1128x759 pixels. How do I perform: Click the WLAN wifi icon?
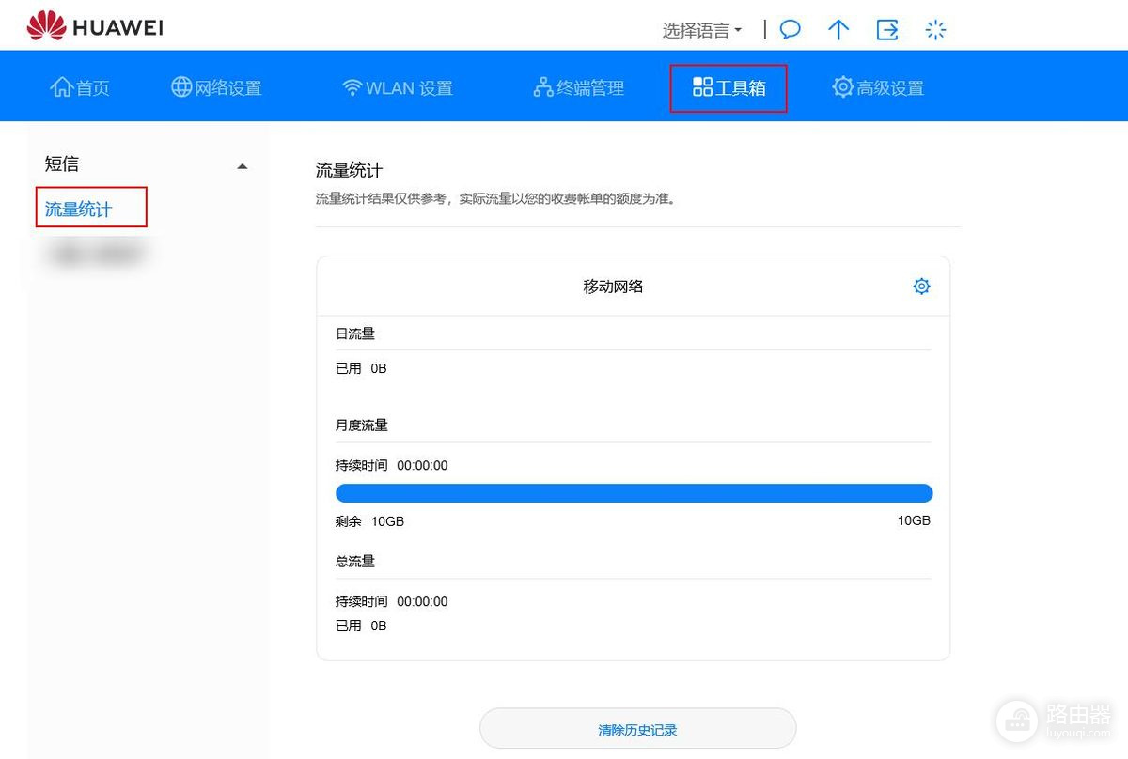coord(352,88)
